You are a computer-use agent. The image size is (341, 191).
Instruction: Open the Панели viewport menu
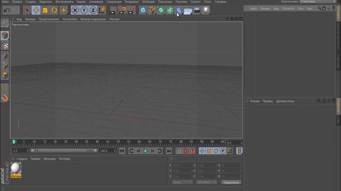pos(114,19)
